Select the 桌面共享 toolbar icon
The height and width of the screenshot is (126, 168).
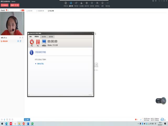pyautogui.click(x=71, y=3)
